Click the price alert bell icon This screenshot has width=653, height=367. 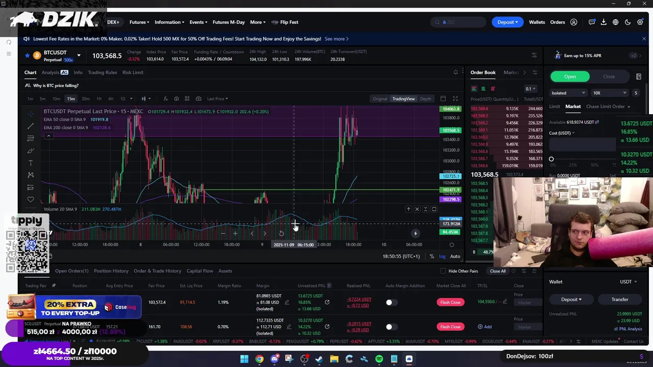click(456, 72)
